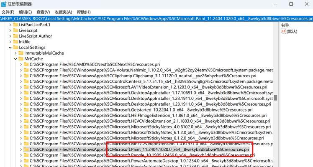Open the 文件(F) menu
Screen dimensions: 313x167
pos(8,12)
